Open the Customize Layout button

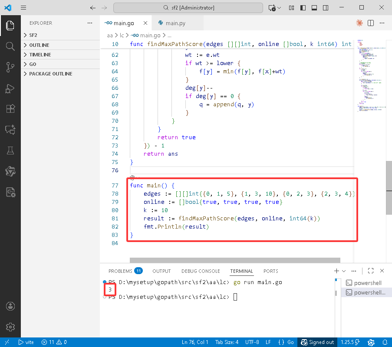(291, 8)
